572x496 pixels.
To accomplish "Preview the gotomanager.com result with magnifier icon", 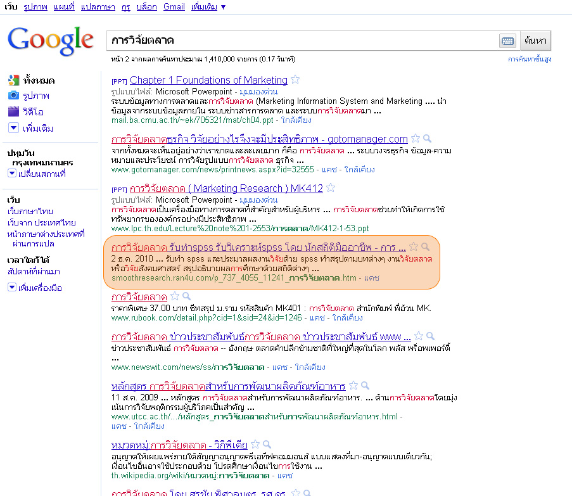I will [427, 138].
